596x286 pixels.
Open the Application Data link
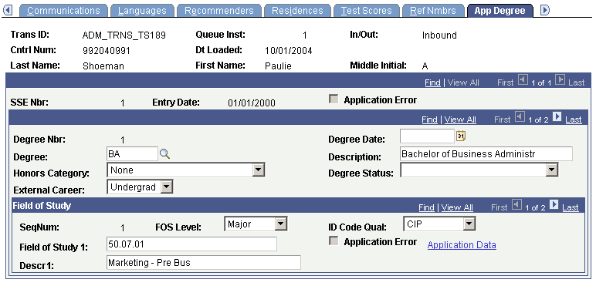point(462,245)
